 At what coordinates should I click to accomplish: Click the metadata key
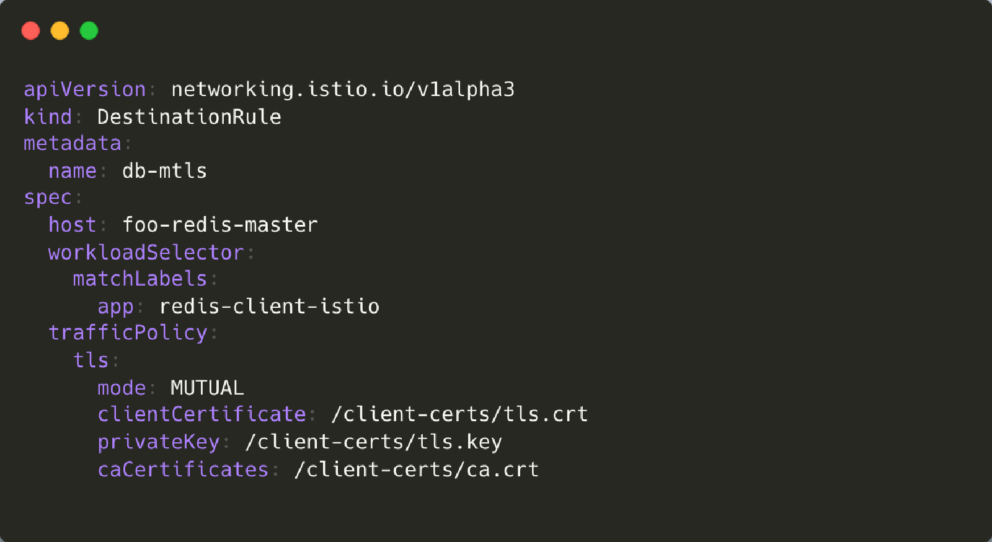[72, 143]
